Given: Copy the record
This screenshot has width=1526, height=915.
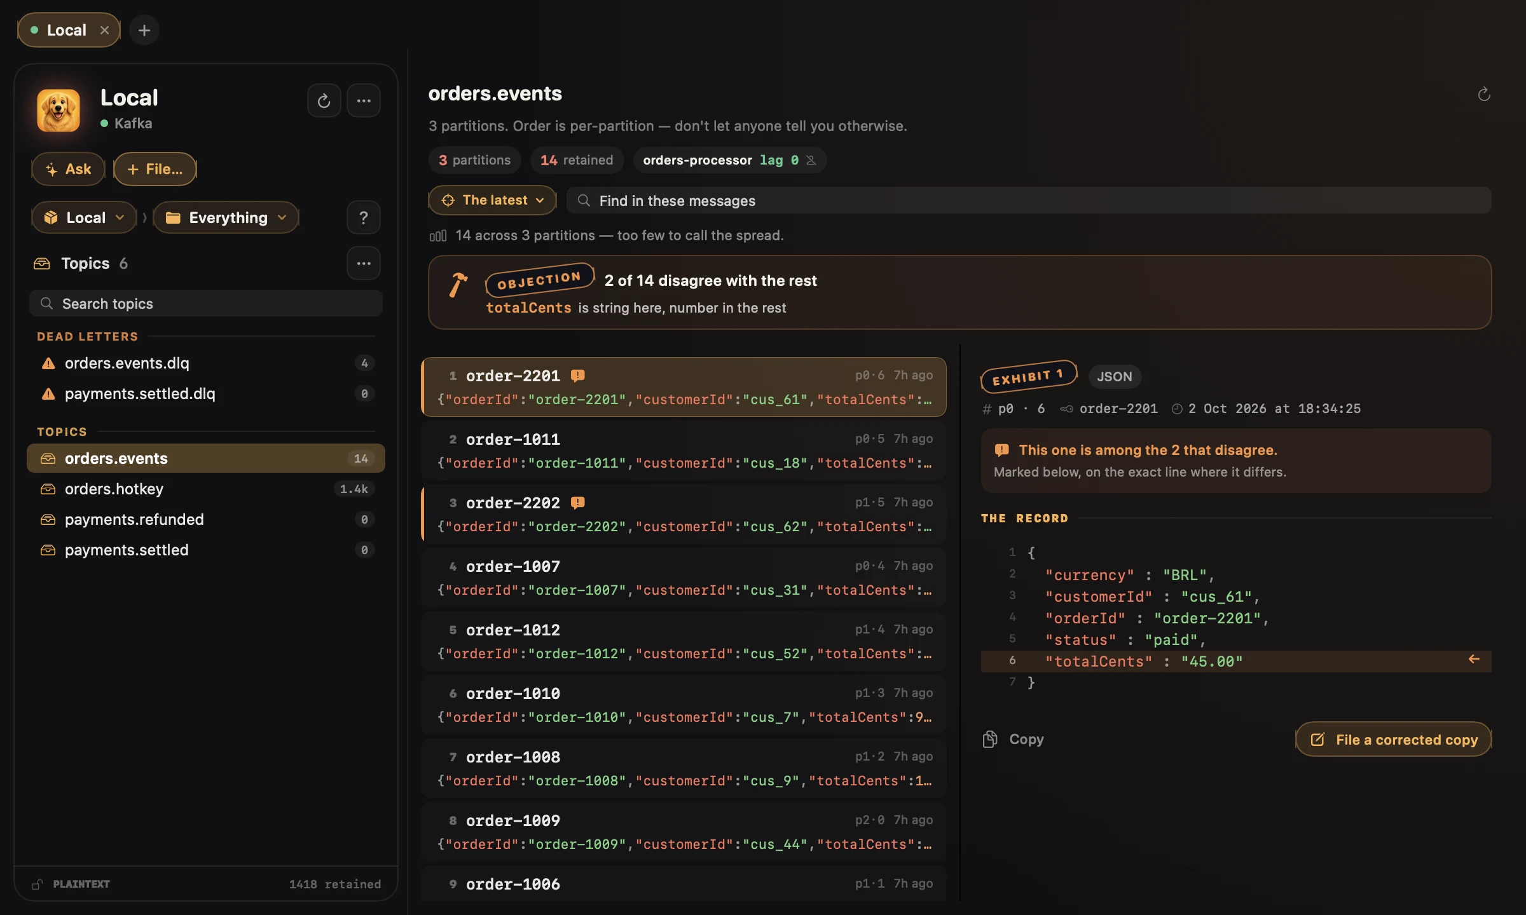Looking at the screenshot, I should [1014, 739].
